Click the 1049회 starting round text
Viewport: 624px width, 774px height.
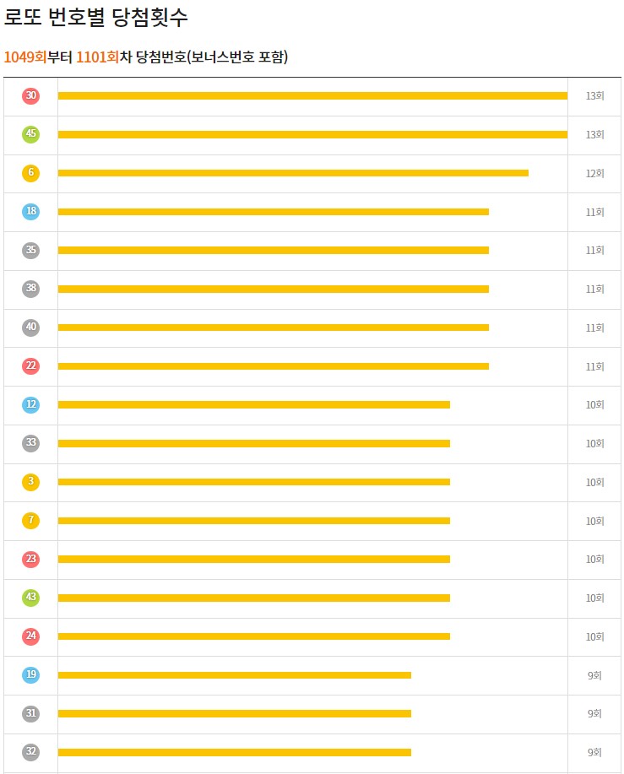coord(25,57)
